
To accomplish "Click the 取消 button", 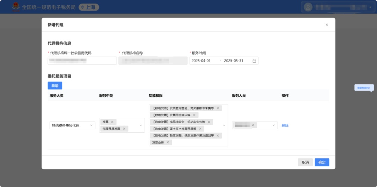I will pyautogui.click(x=305, y=162).
